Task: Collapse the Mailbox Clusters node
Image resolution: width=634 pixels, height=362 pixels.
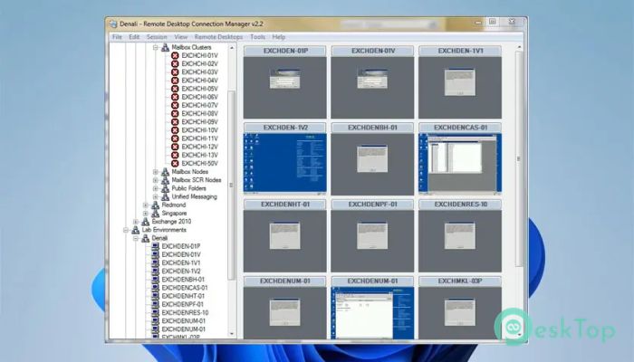Action: point(155,47)
